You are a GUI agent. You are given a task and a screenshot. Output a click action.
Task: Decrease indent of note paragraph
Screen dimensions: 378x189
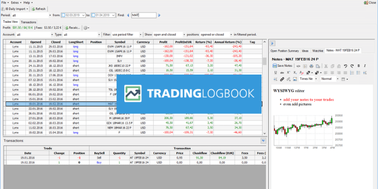pos(365,72)
